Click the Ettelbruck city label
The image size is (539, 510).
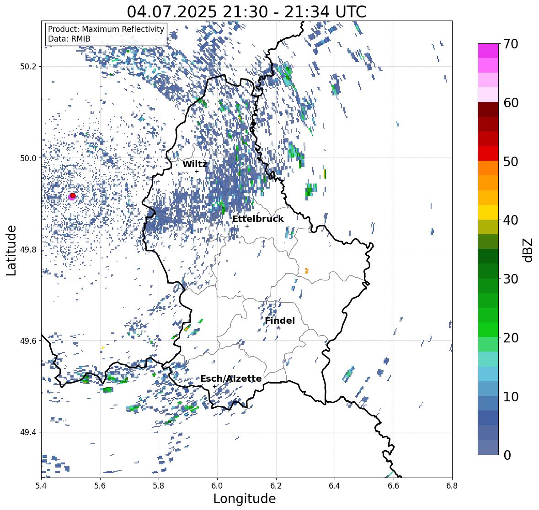[258, 219]
